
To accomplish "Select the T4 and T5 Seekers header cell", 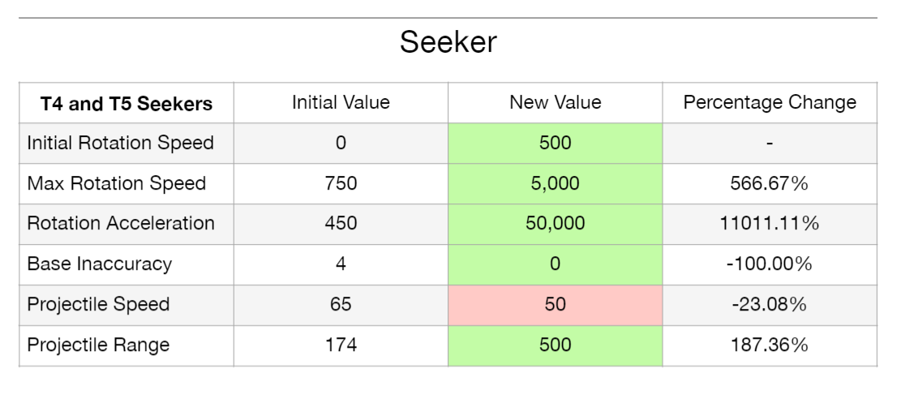I will (x=127, y=103).
